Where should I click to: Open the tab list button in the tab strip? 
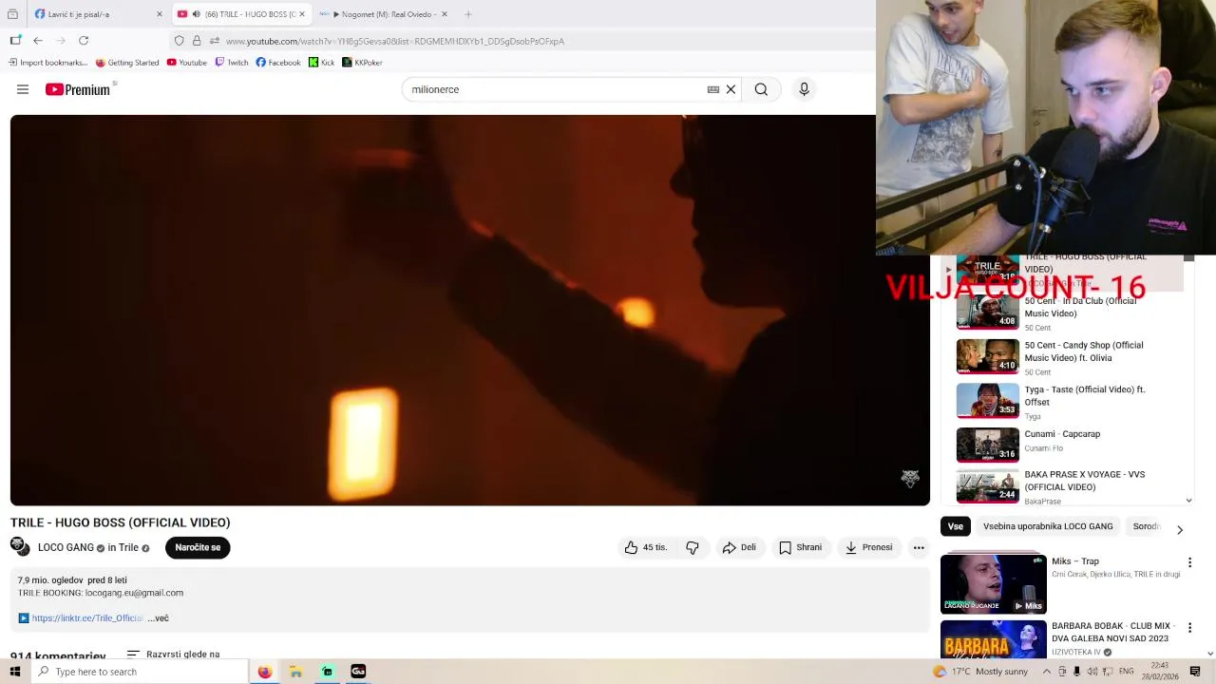pyautogui.click(x=12, y=14)
